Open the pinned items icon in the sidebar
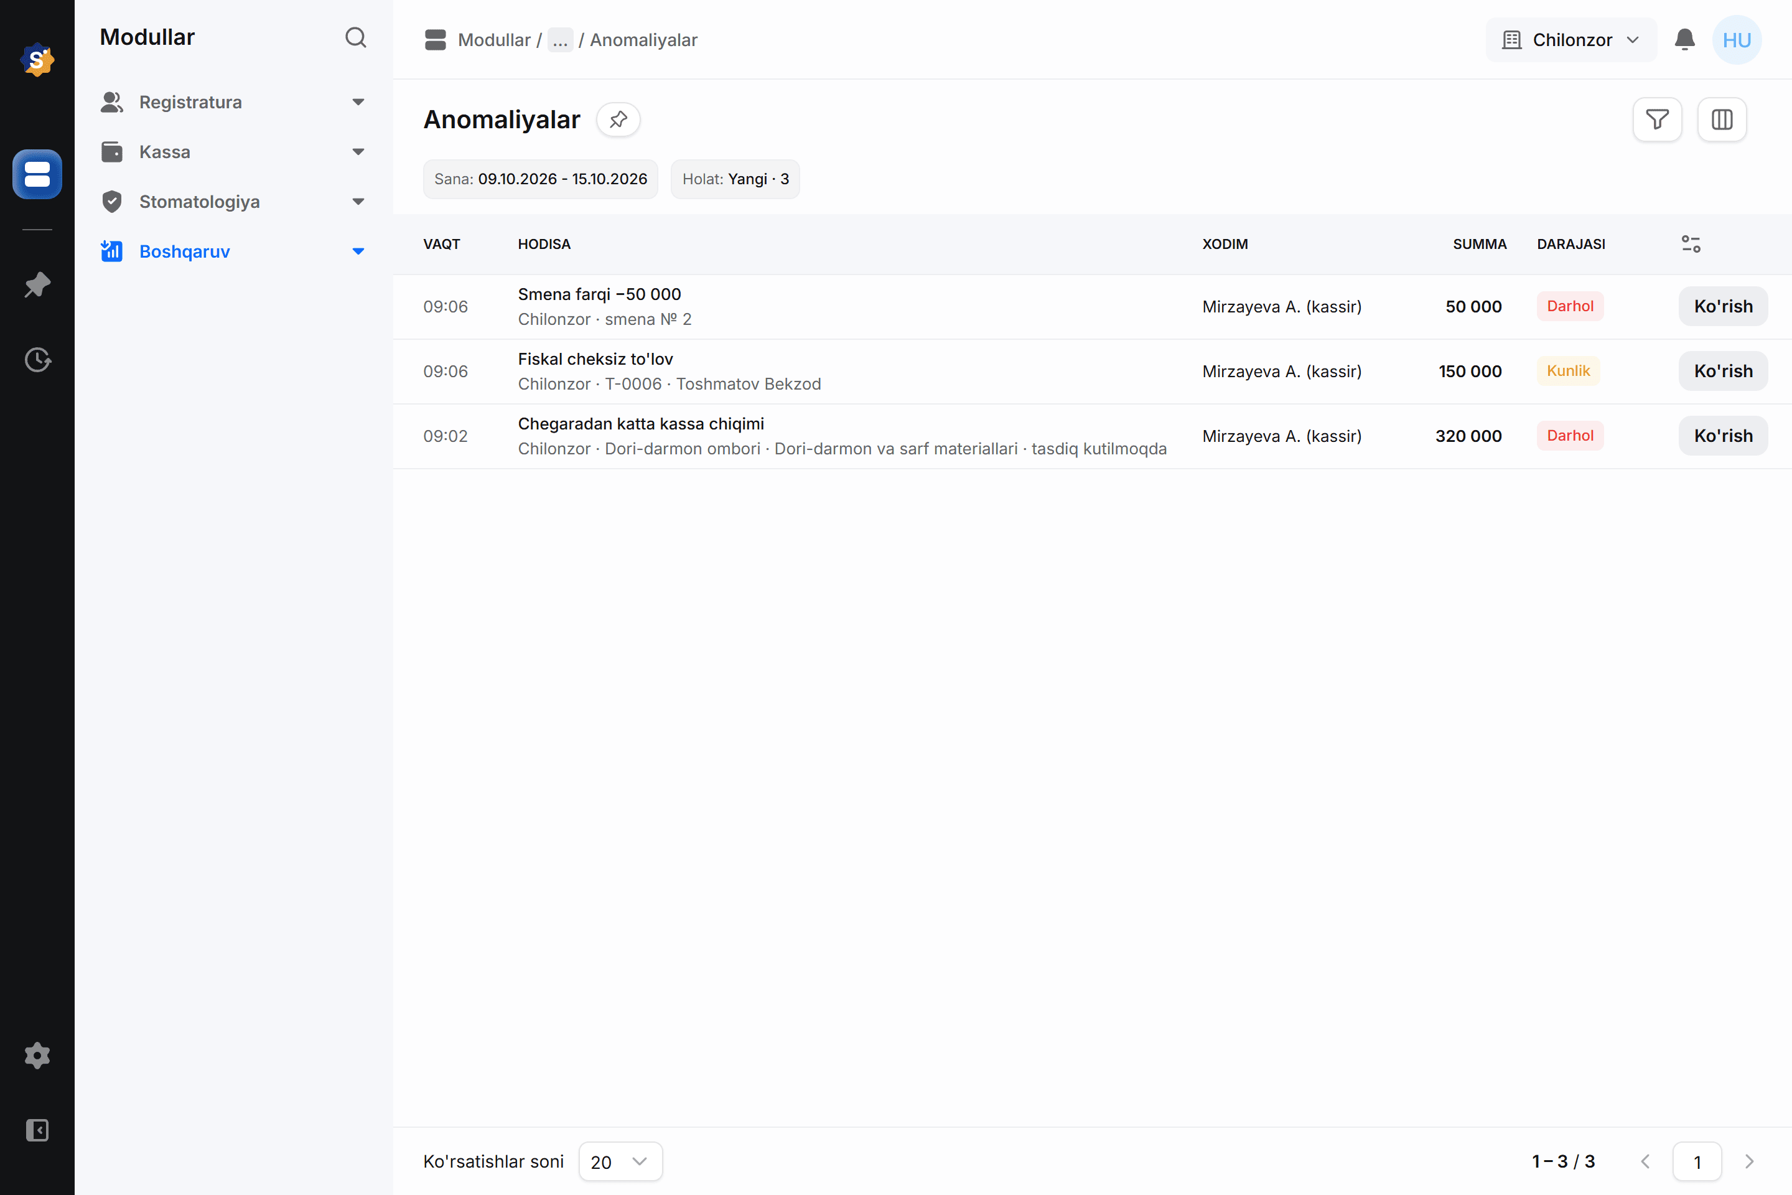 (37, 285)
